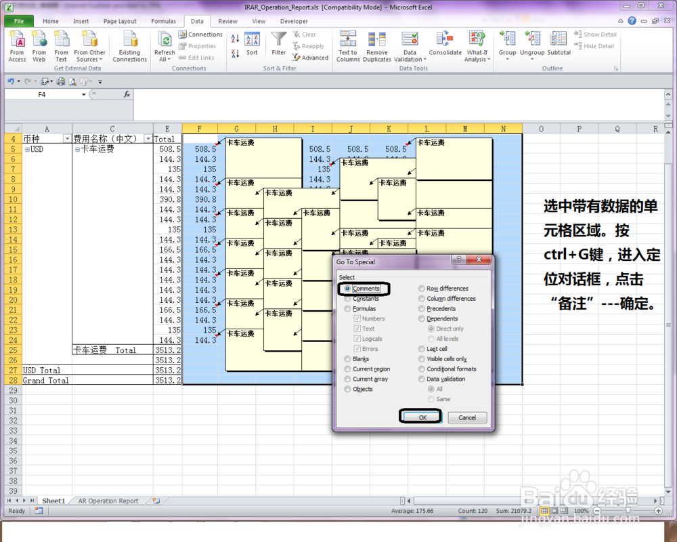Switch to AR Operation Report sheet
The image size is (677, 542).
(x=108, y=501)
